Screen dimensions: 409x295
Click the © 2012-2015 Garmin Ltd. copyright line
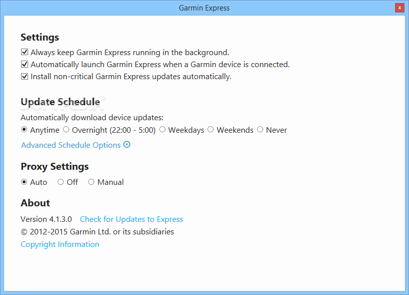(x=97, y=232)
